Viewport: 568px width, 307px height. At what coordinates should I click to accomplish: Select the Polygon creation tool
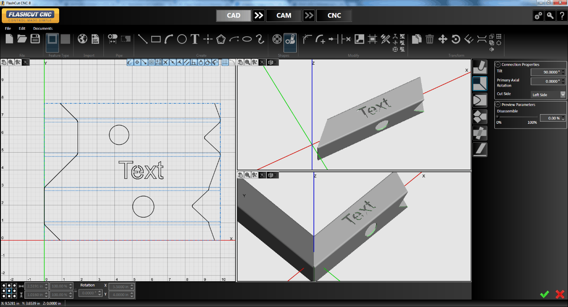[x=221, y=39]
